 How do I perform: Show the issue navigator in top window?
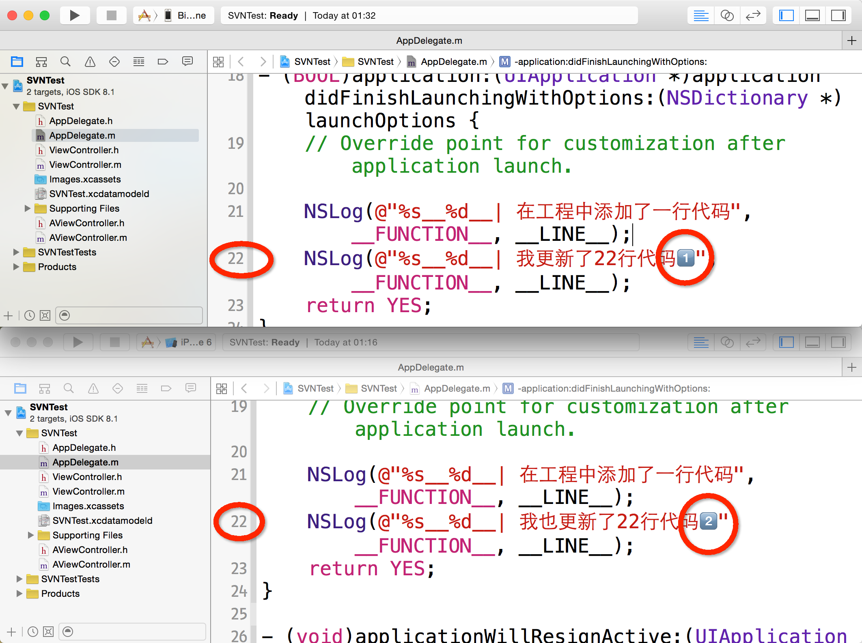(90, 62)
